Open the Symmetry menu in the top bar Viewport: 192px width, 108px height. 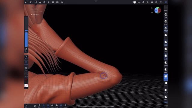coord(148,2)
